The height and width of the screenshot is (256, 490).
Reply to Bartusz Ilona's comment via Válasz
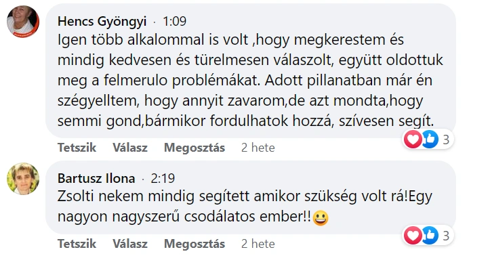pyautogui.click(x=130, y=244)
